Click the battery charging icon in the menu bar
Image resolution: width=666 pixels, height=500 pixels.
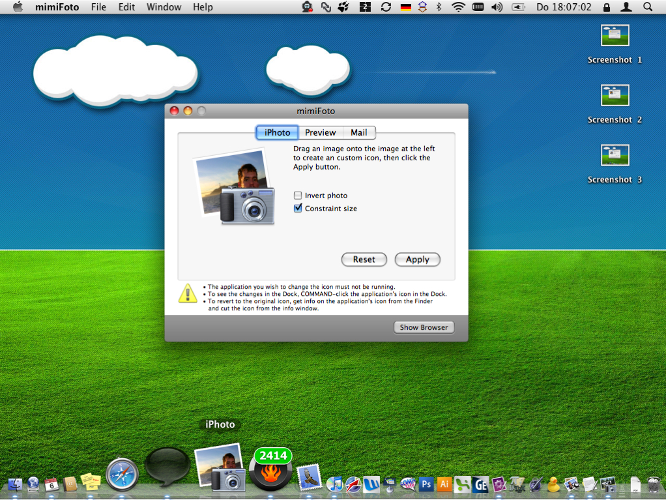click(518, 7)
